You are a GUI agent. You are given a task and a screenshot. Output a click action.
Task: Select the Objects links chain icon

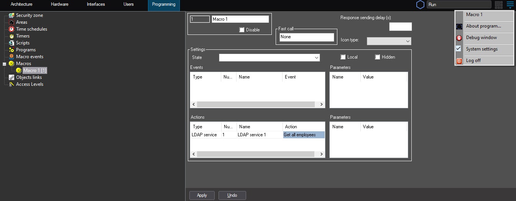[x=12, y=77]
